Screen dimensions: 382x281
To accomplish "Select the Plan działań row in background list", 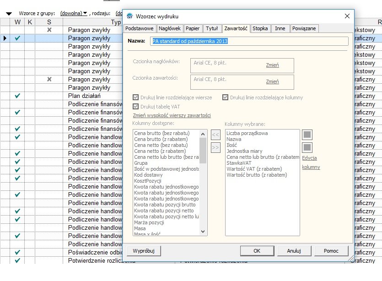I will (x=84, y=96).
